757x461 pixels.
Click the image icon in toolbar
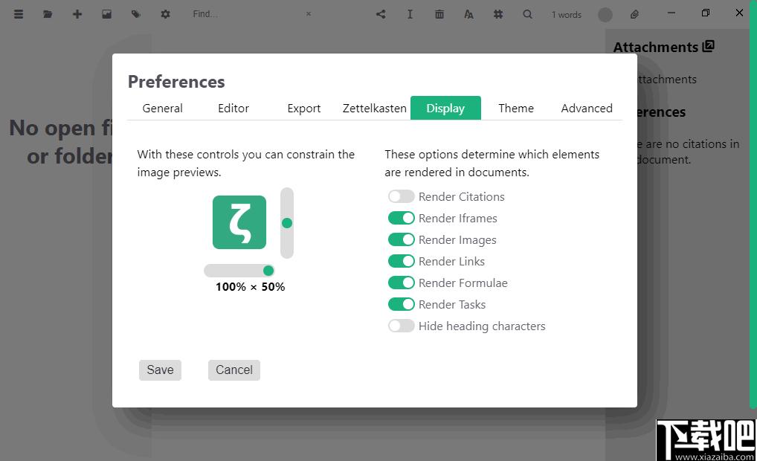coord(106,14)
